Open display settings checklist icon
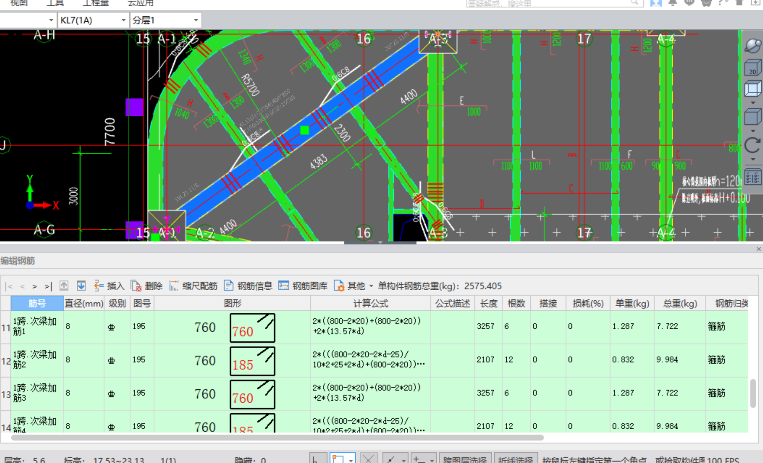The image size is (763, 463). (753, 177)
